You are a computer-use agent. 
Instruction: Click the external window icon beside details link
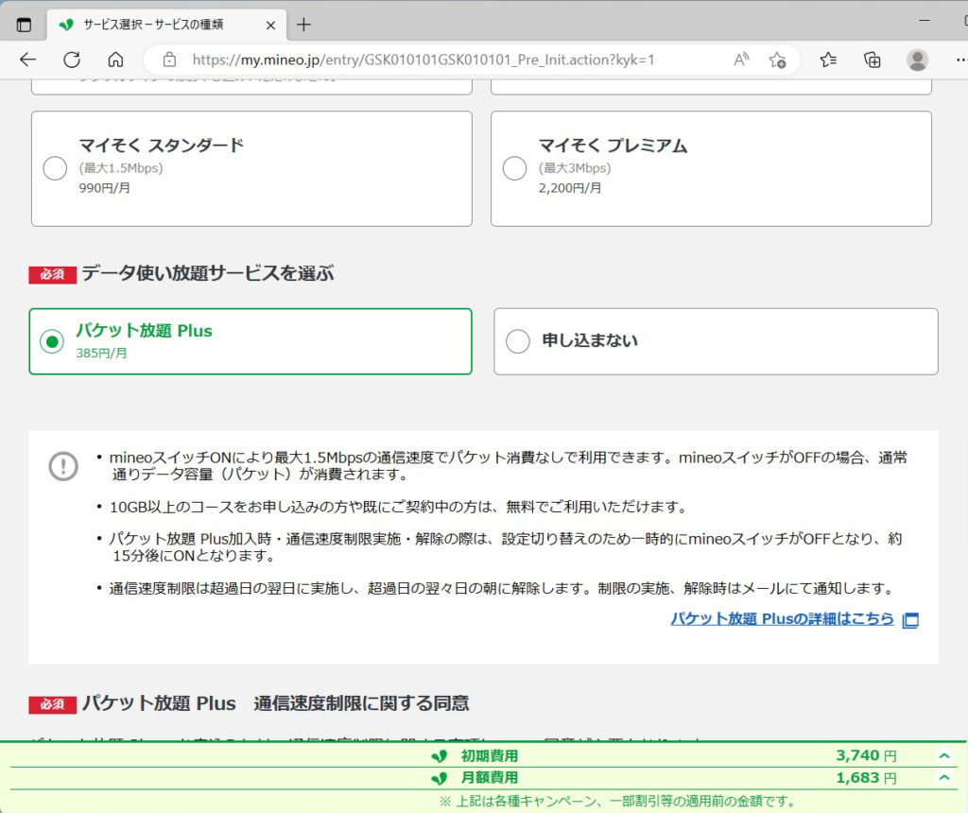point(910,620)
